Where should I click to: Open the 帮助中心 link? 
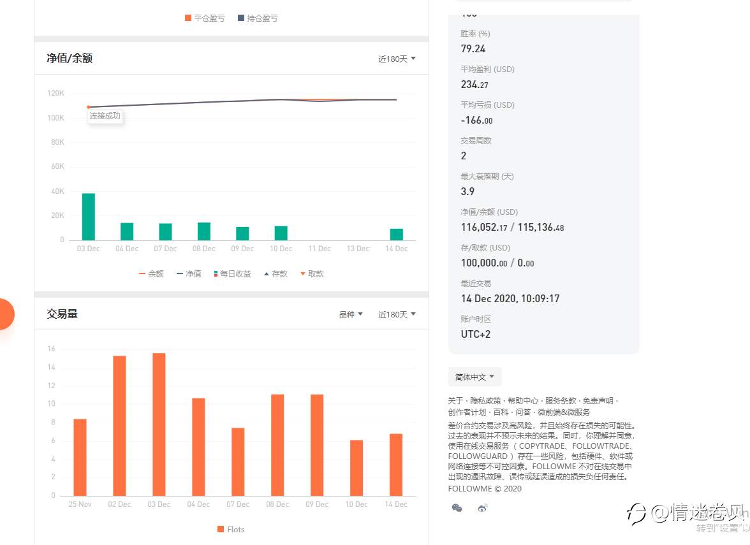tap(523, 400)
